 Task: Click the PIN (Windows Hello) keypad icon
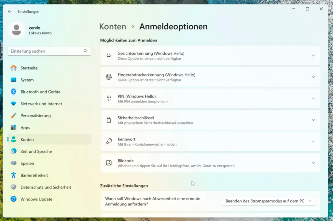pyautogui.click(x=109, y=98)
